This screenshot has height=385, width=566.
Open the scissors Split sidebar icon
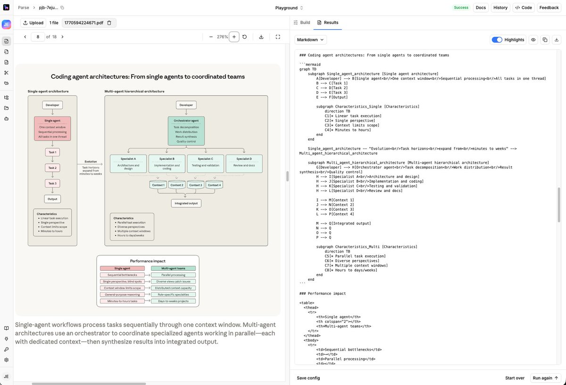click(6, 73)
